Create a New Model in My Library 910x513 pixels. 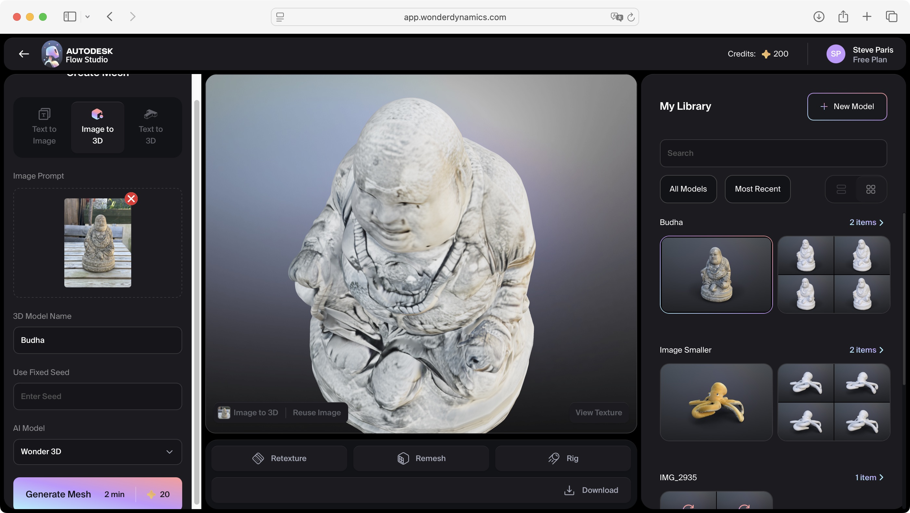(x=847, y=106)
